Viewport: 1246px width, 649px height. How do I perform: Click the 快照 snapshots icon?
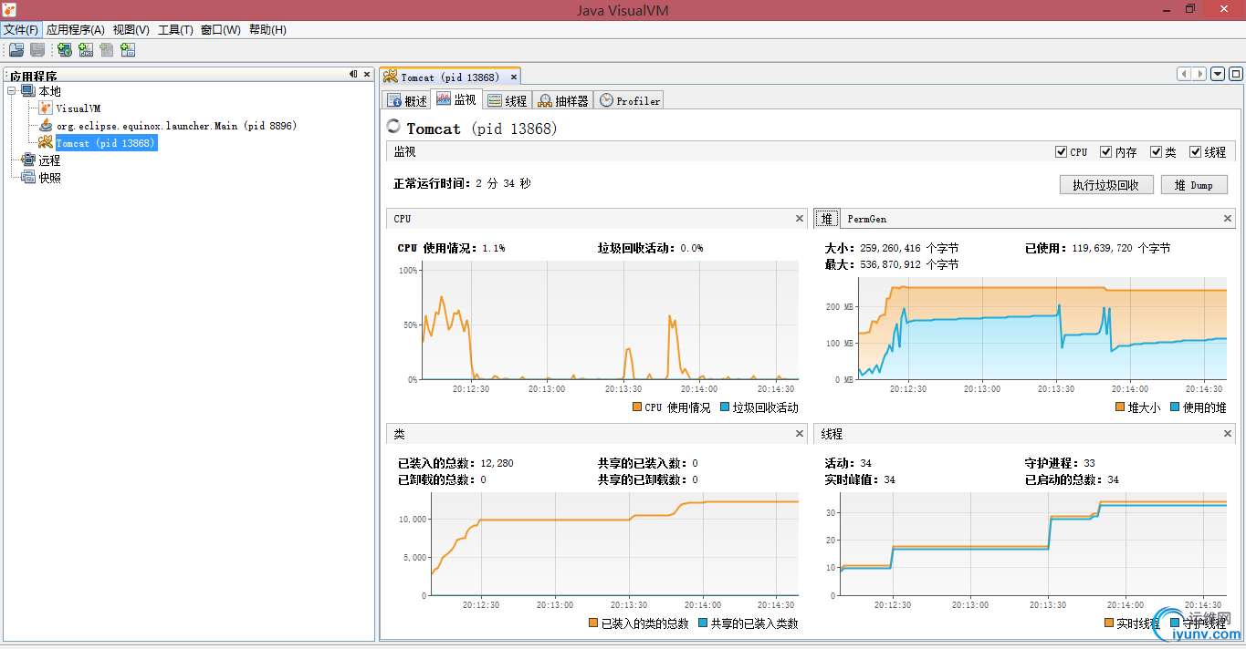point(28,178)
